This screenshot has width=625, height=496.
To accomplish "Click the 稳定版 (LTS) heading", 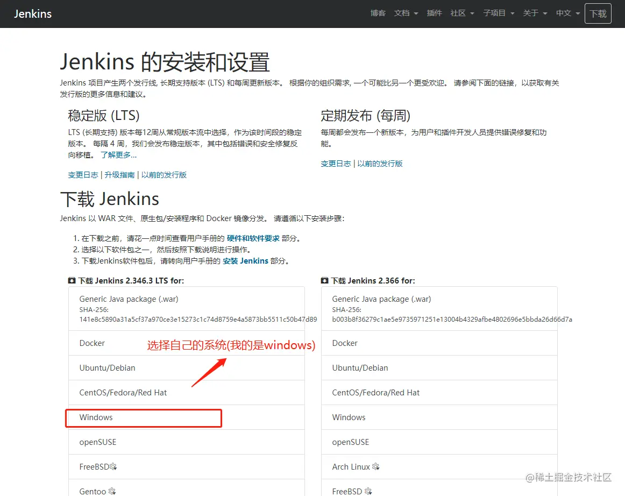I will [104, 116].
